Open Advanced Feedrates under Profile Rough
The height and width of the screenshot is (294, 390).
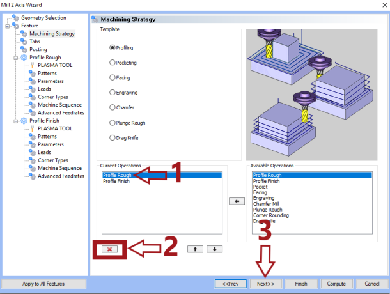pos(61,113)
